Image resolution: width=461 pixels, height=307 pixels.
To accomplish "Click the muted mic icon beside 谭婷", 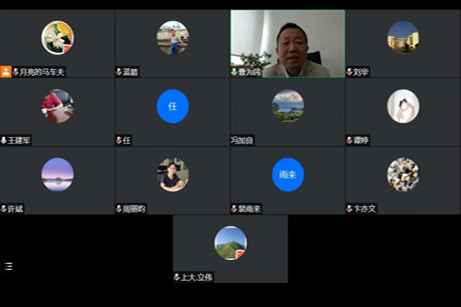I will click(x=350, y=140).
